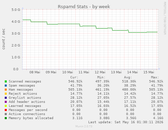
Task: Click the Reject actions yellow color swatch
Action: tap(6, 94)
